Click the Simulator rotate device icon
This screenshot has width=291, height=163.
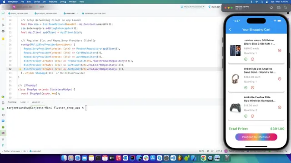click(286, 8)
